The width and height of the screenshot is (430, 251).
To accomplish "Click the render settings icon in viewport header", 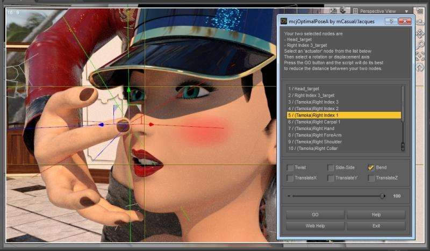I will [x=333, y=11].
